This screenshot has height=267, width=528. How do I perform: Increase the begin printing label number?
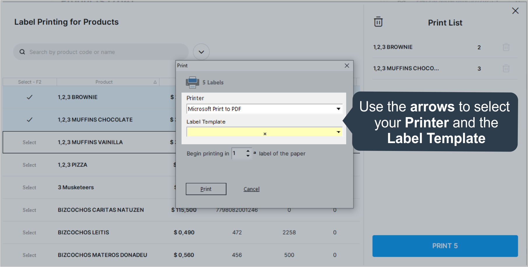point(248,151)
